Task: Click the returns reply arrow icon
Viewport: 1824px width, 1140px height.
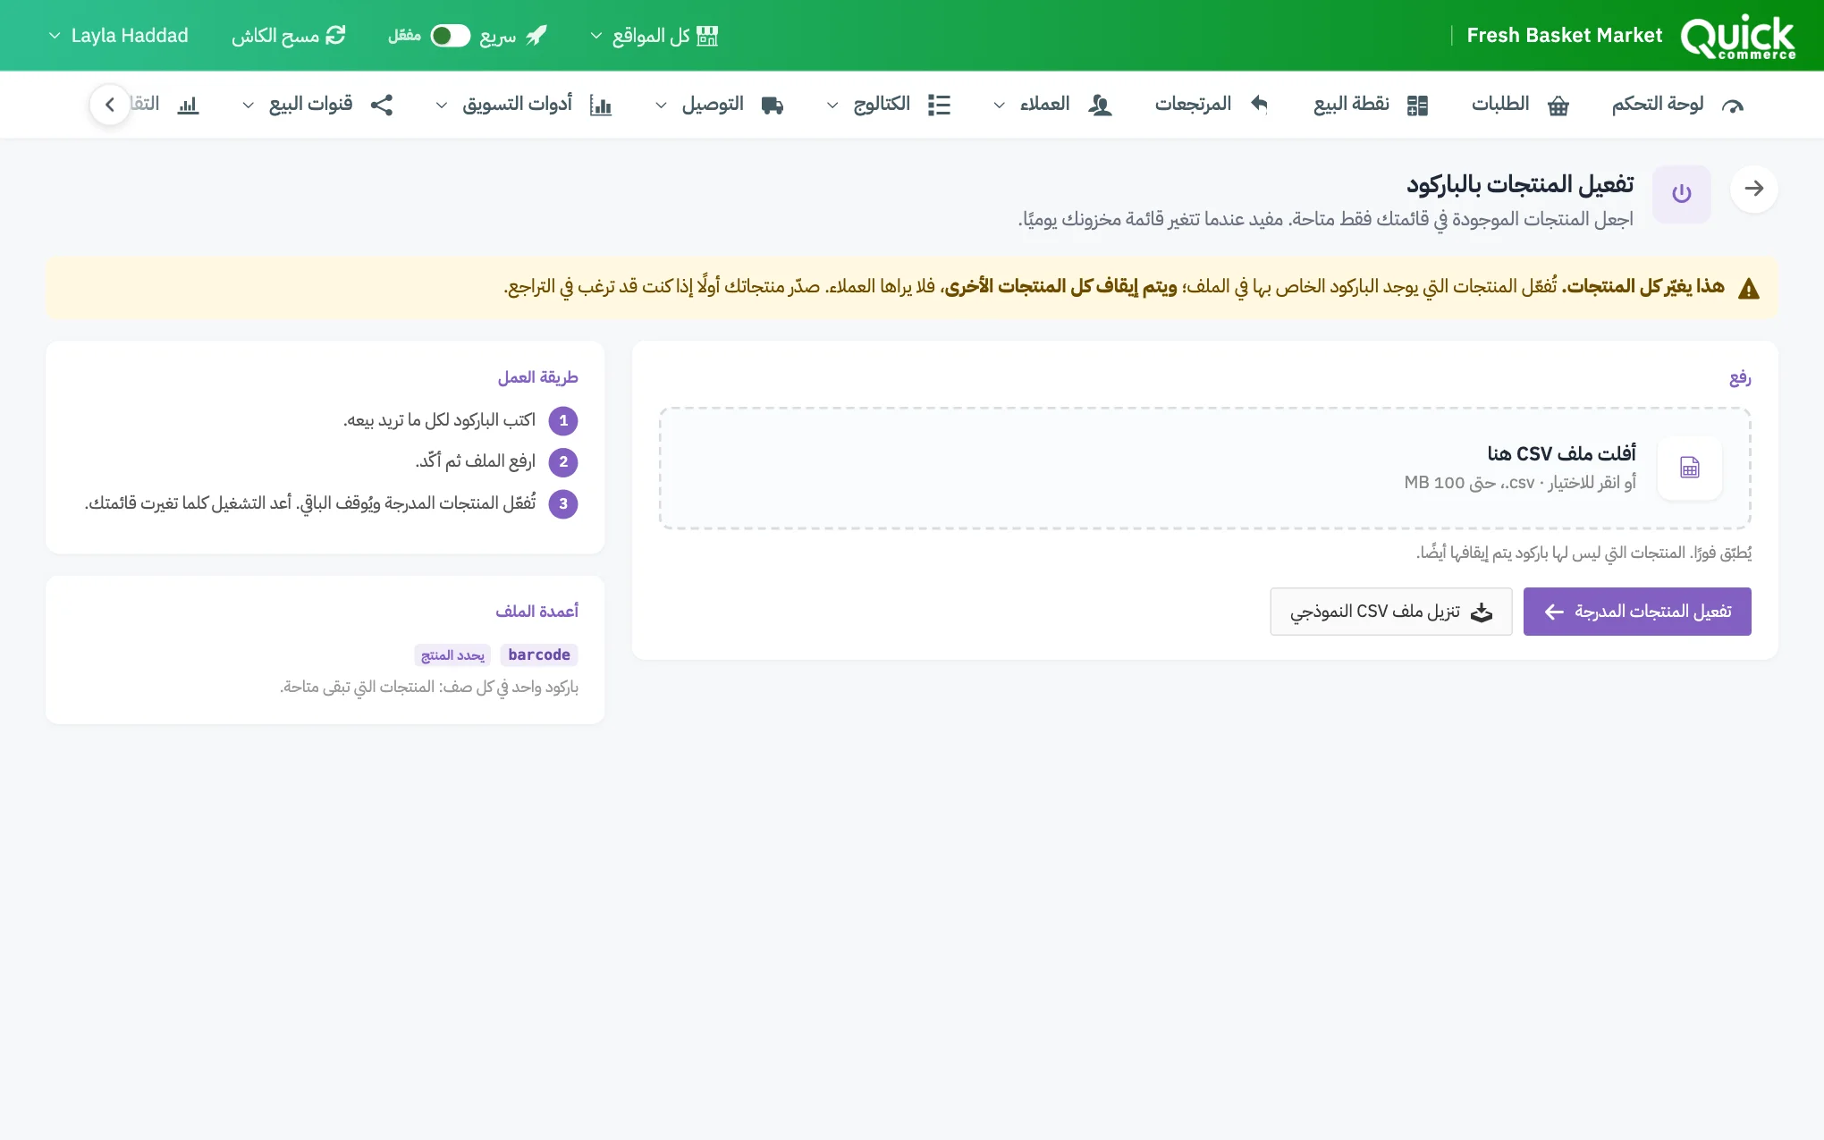Action: 1259,105
